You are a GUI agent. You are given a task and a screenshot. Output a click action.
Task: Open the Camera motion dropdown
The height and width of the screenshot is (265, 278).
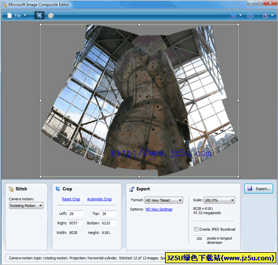point(26,205)
